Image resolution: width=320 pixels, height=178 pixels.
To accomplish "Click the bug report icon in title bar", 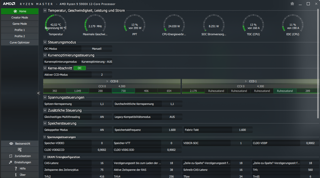I will [293, 4].
